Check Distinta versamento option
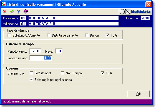Screen dimensions: 156x108 49,35
